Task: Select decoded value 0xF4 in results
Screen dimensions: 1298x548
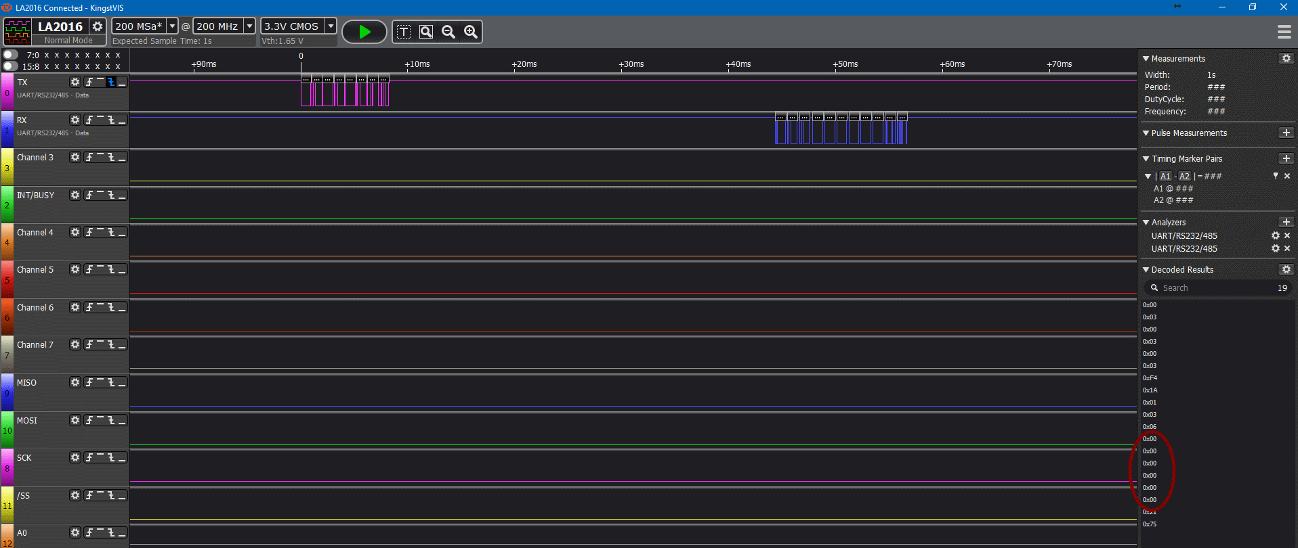Action: tap(1150, 378)
